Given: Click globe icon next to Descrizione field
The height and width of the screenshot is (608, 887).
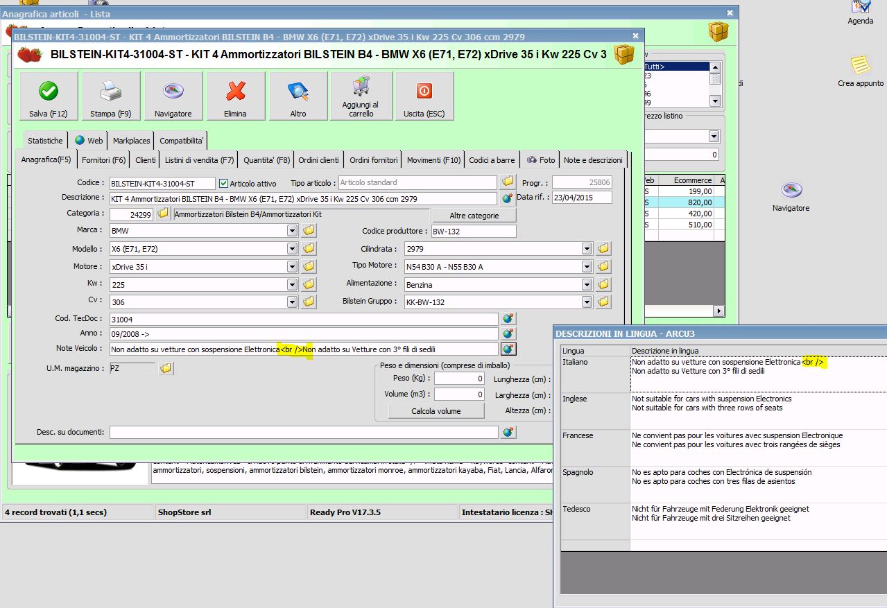Looking at the screenshot, I should pyautogui.click(x=508, y=198).
